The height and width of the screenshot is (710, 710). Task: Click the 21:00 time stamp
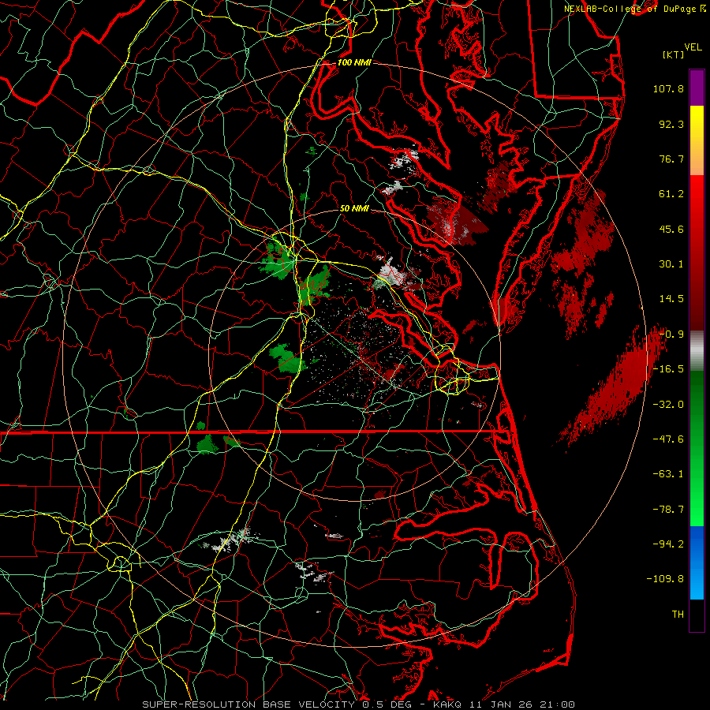(x=559, y=704)
